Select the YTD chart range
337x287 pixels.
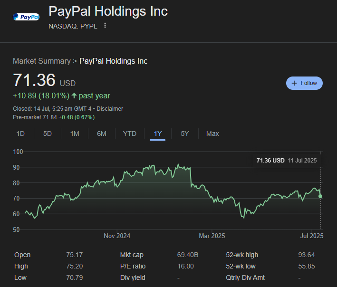130,134
